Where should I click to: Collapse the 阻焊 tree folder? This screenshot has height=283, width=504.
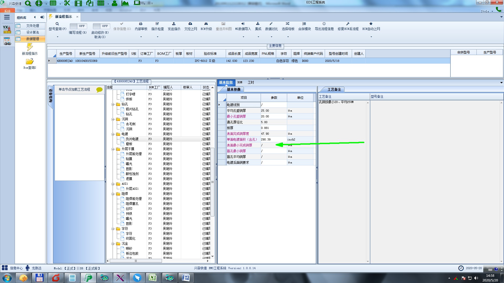pos(113,194)
